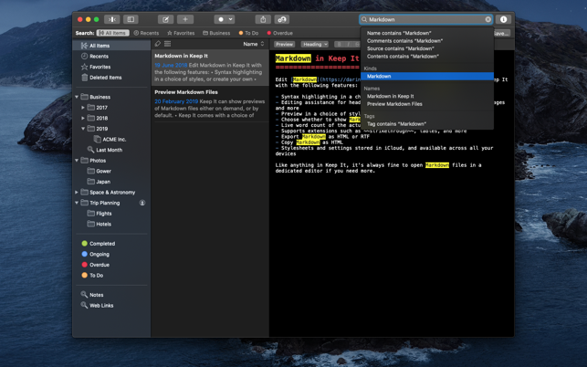Select the orange To Do label in sidebar
587x367 pixels.
click(x=111, y=276)
